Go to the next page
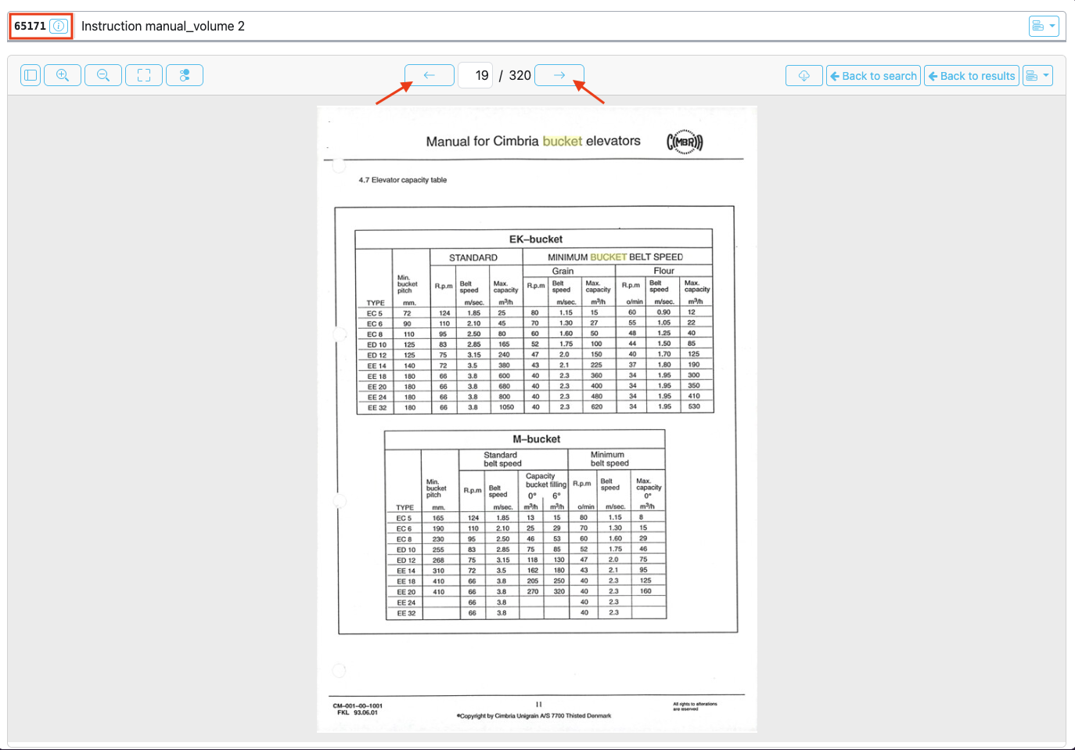Viewport: 1075px width, 750px height. click(559, 75)
